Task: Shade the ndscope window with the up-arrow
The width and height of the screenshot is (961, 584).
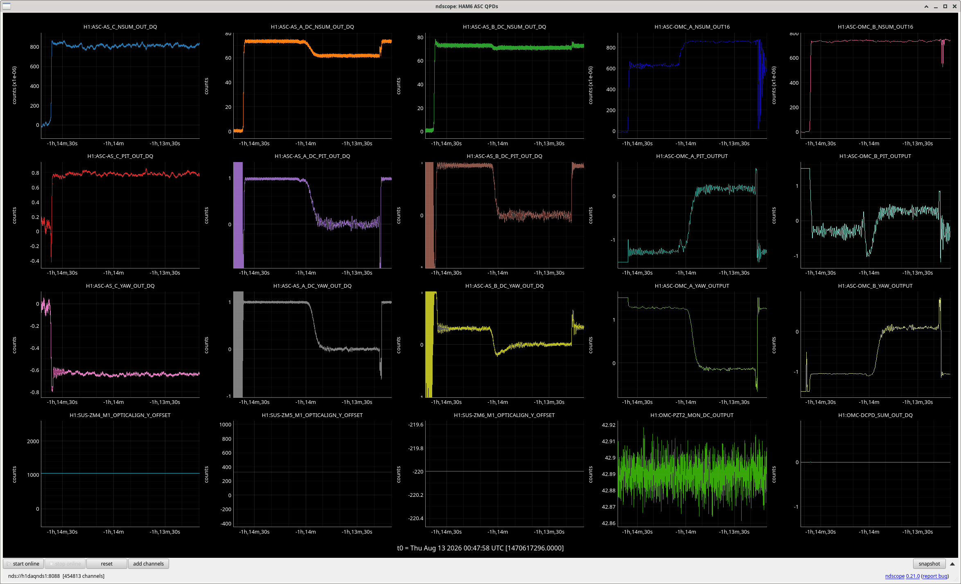Action: (x=926, y=6)
